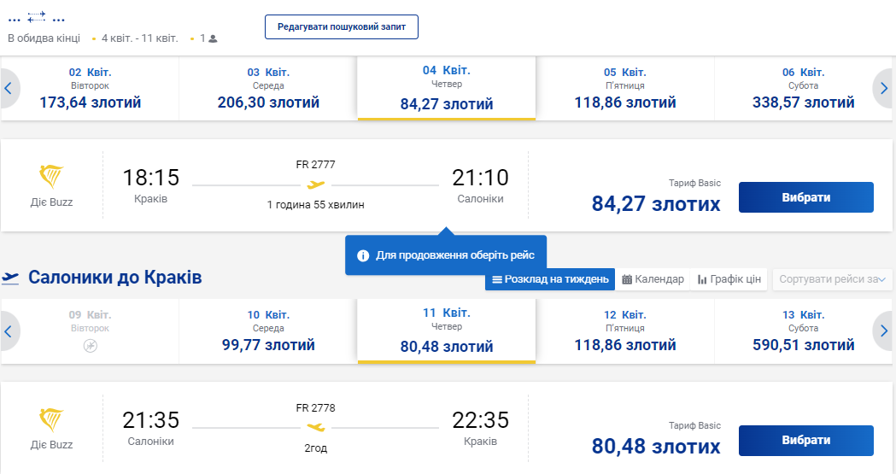Image resolution: width=896 pixels, height=474 pixels.
Task: Click previous dates arrow for outbound flight
Action: tap(9, 88)
